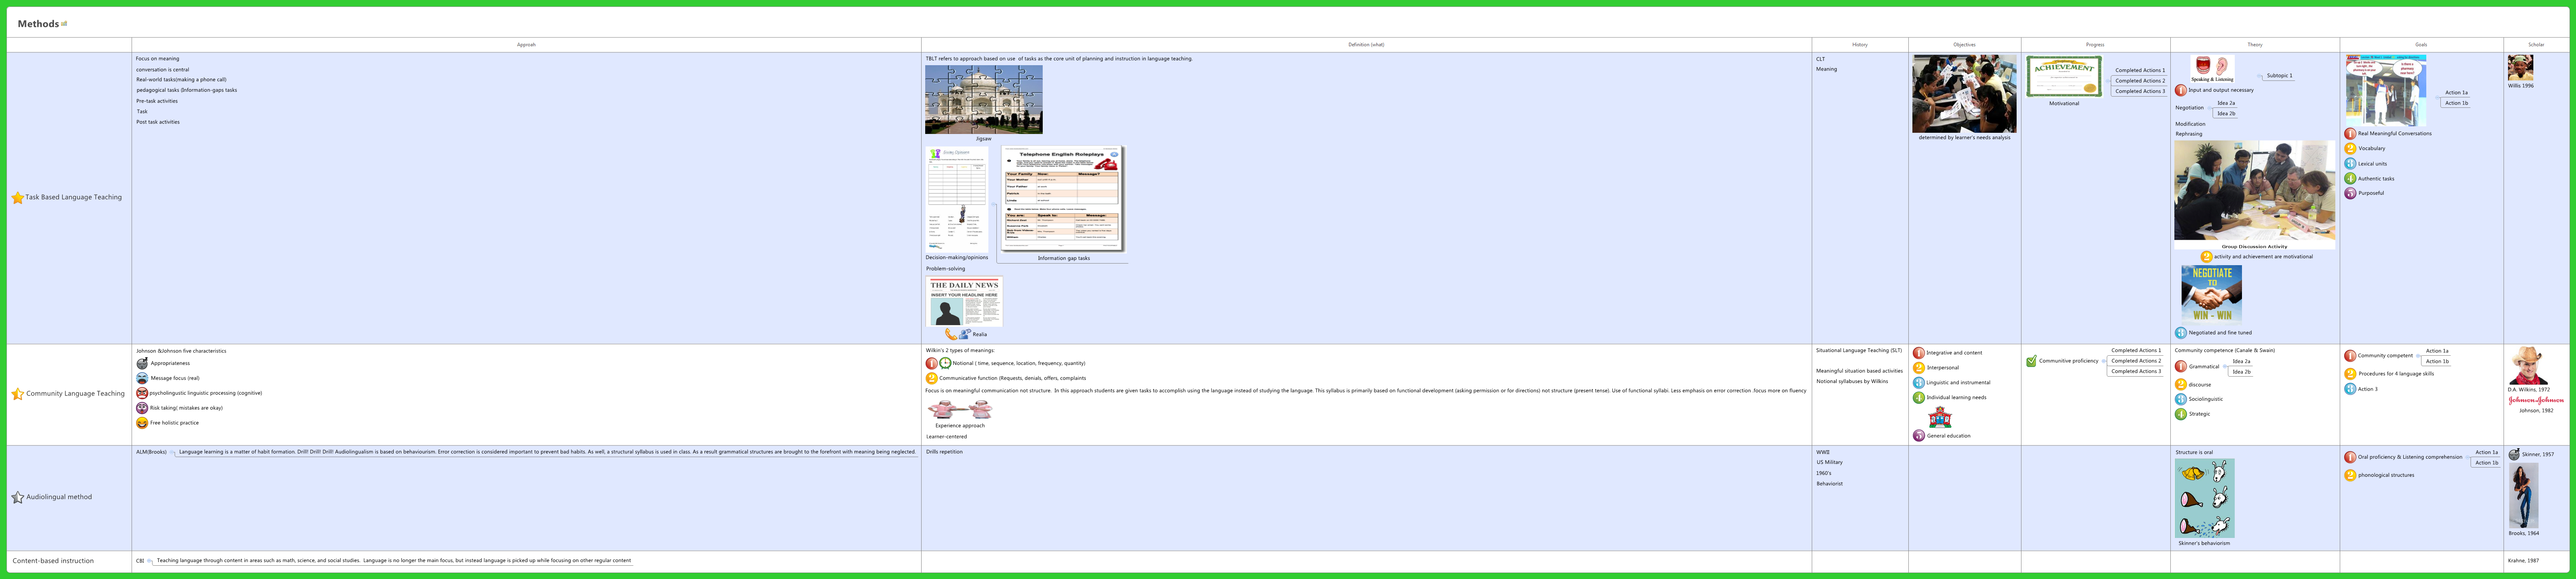
Task: Click the purple number 5 icon beside Purposeful
Action: [x=2350, y=194]
